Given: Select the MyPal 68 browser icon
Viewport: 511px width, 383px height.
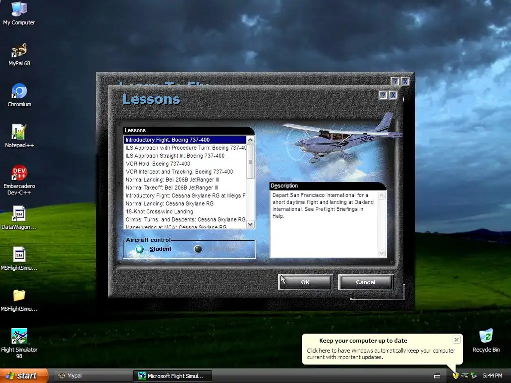Looking at the screenshot, I should pos(19,55).
